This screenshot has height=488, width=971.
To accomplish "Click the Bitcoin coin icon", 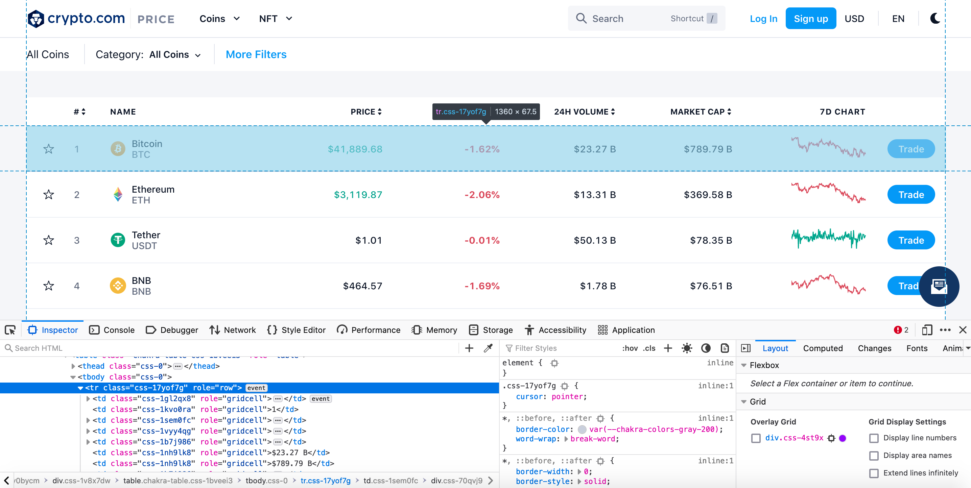I will click(118, 149).
